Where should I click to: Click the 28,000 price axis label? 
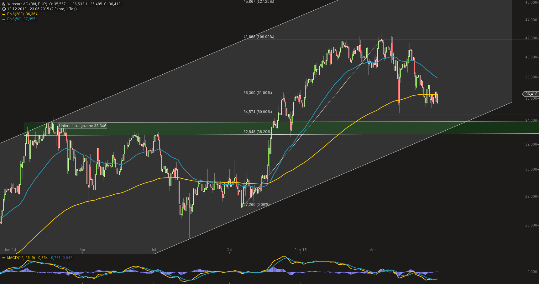pyautogui.click(x=531, y=197)
